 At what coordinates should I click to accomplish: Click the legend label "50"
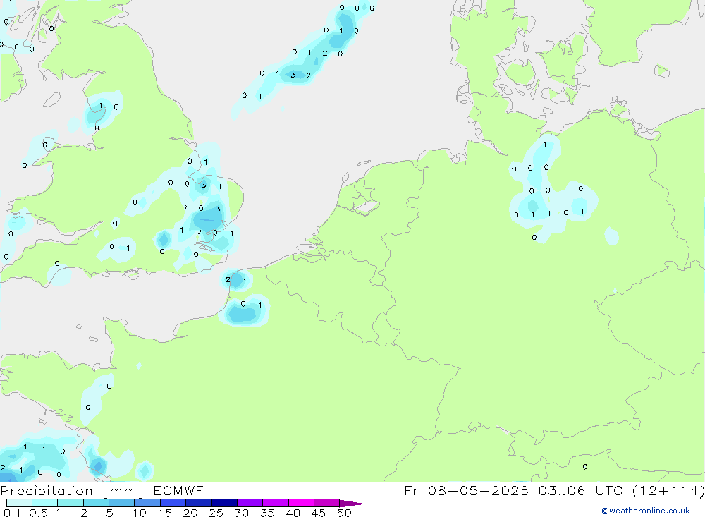pyautogui.click(x=344, y=513)
